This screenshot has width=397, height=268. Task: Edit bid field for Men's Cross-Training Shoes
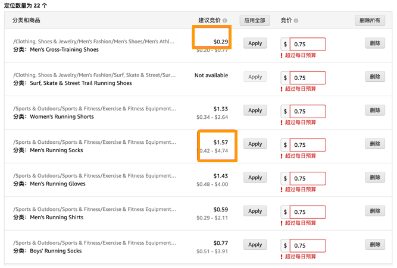pos(308,44)
